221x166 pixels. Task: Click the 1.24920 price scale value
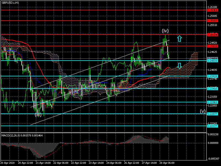pos(212,43)
